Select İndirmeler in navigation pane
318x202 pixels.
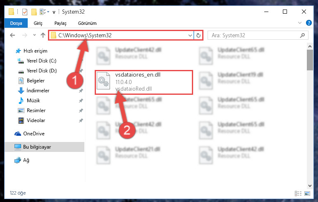[38, 91]
